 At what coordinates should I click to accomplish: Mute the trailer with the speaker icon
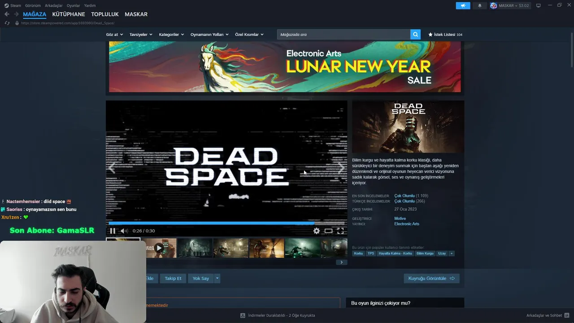(124, 231)
